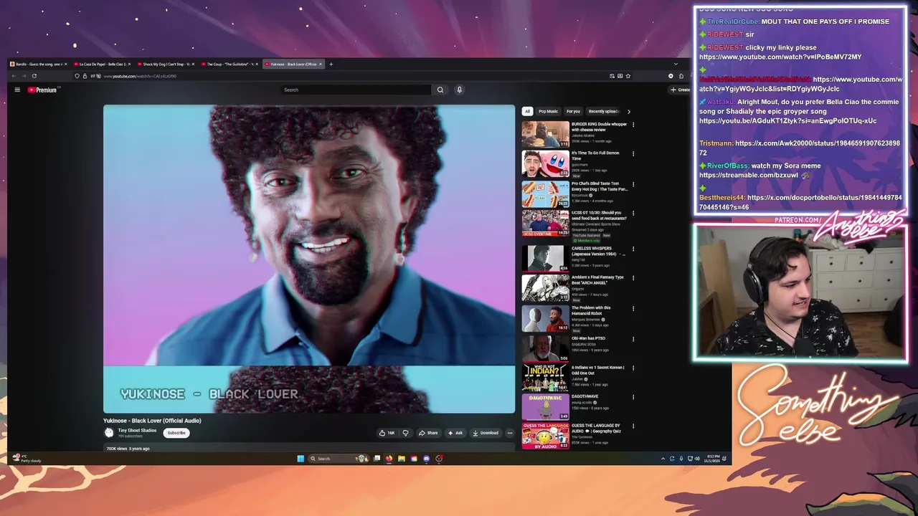Select the For you filter chip

pos(573,111)
